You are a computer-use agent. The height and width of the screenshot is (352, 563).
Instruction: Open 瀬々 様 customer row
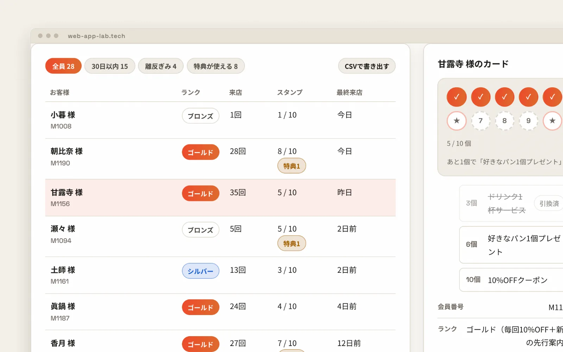(x=220, y=237)
